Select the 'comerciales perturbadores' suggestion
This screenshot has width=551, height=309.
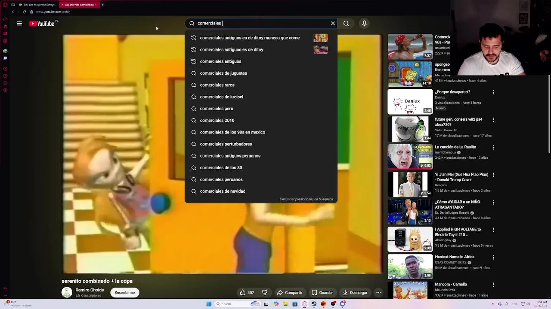click(x=261, y=144)
